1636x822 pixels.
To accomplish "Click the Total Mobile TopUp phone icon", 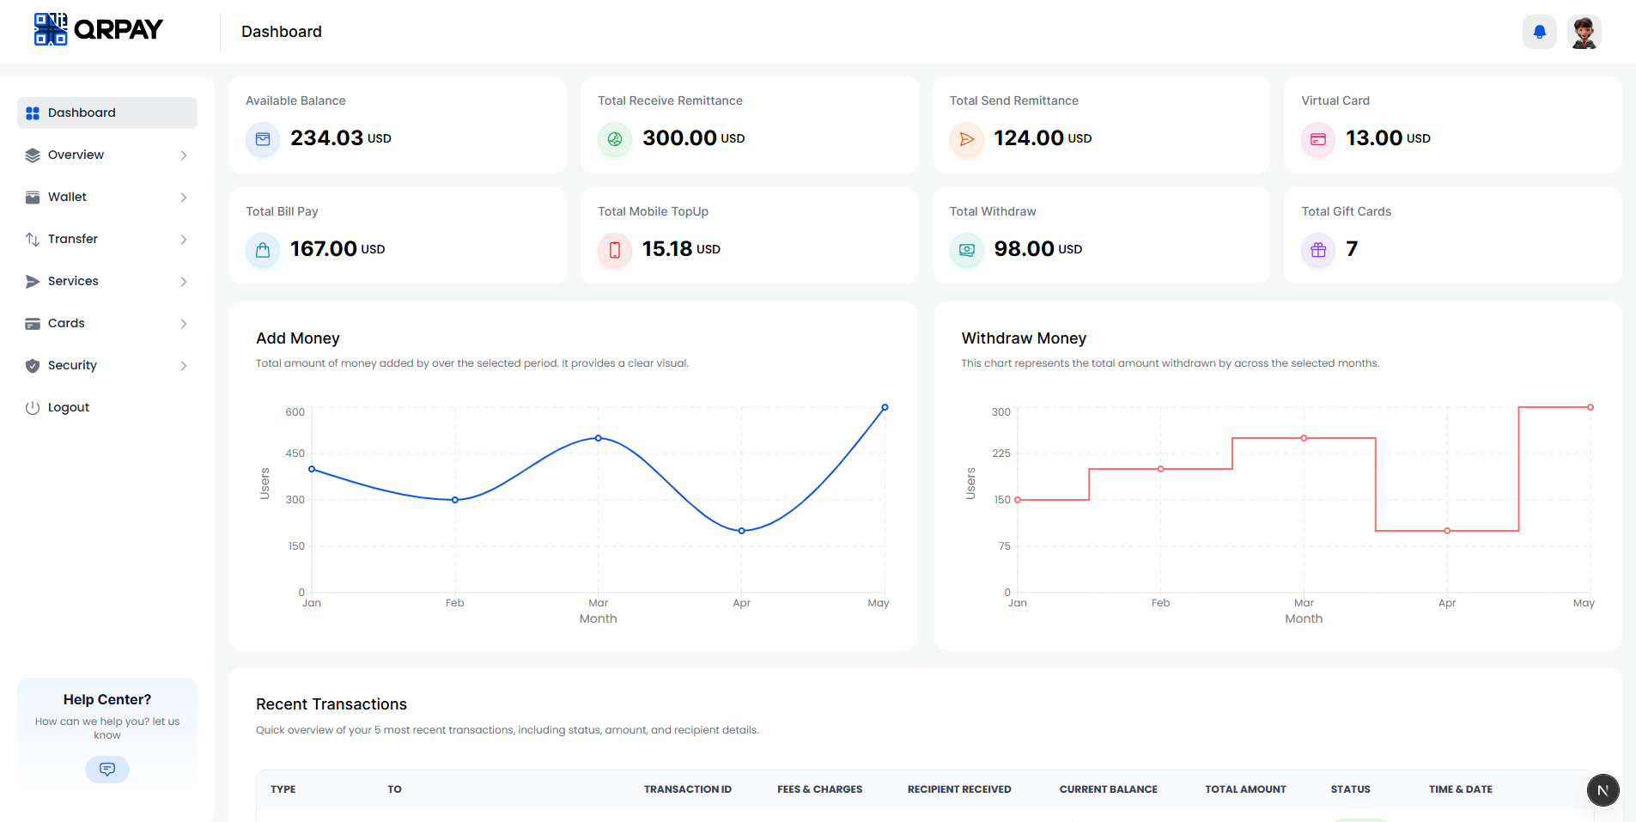I will [x=614, y=250].
